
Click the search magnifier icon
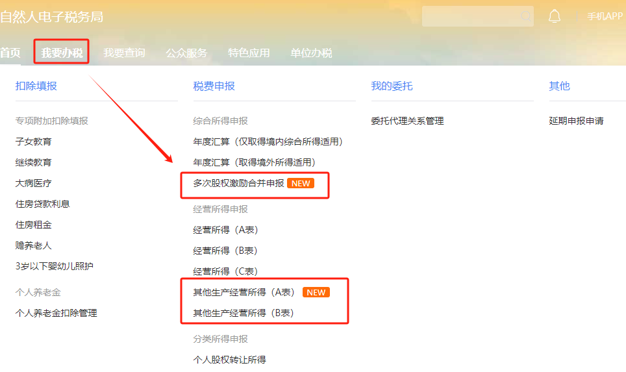coord(526,16)
